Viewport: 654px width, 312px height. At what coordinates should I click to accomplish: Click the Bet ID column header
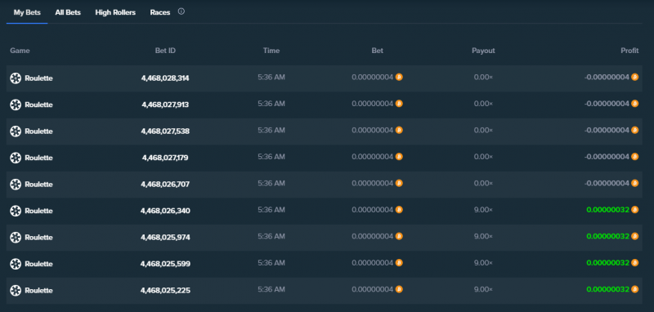click(x=165, y=51)
